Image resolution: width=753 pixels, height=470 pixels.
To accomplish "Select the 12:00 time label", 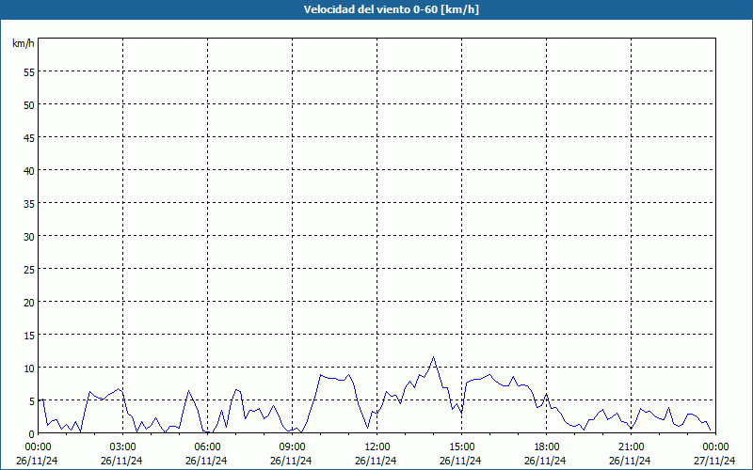I will coord(377,447).
